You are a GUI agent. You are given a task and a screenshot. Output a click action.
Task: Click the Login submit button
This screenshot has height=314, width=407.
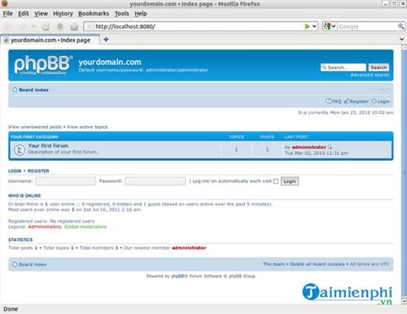coord(290,181)
